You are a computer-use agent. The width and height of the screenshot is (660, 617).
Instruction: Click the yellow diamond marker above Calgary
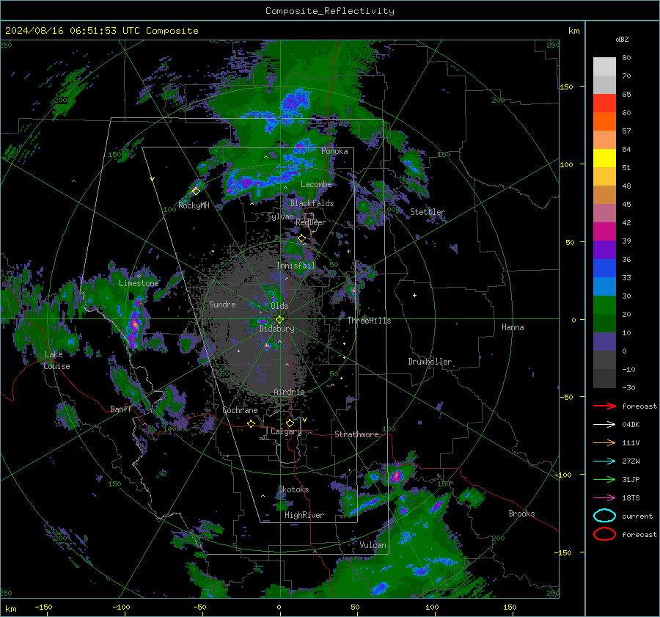pos(290,423)
